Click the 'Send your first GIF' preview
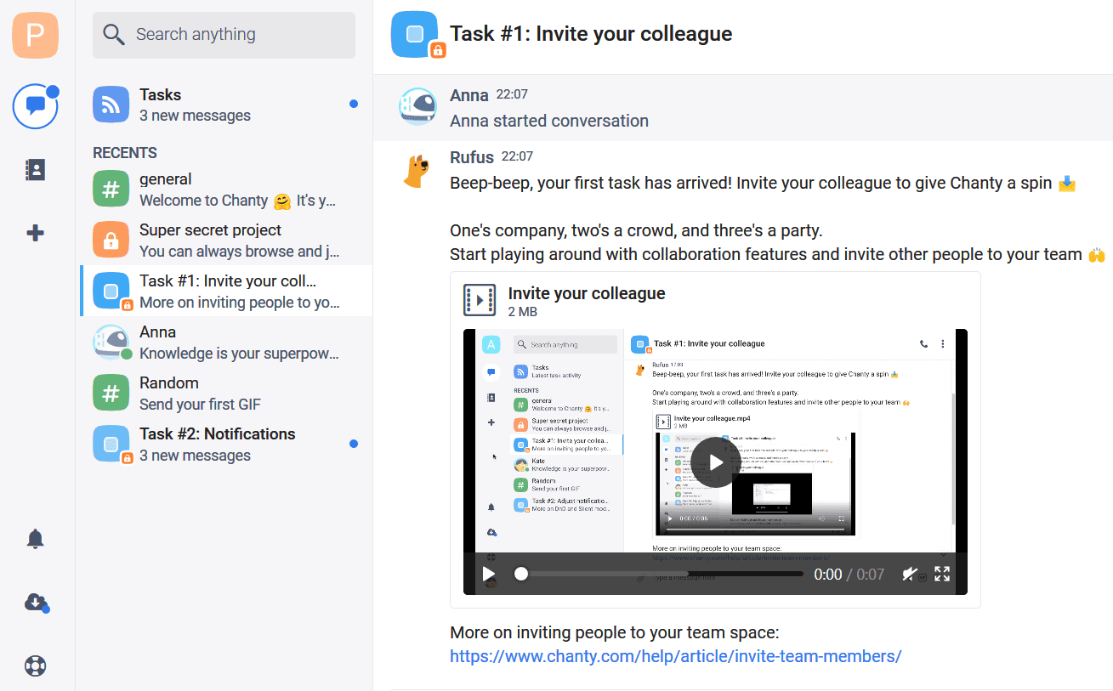This screenshot has height=691, width=1113. coord(200,404)
